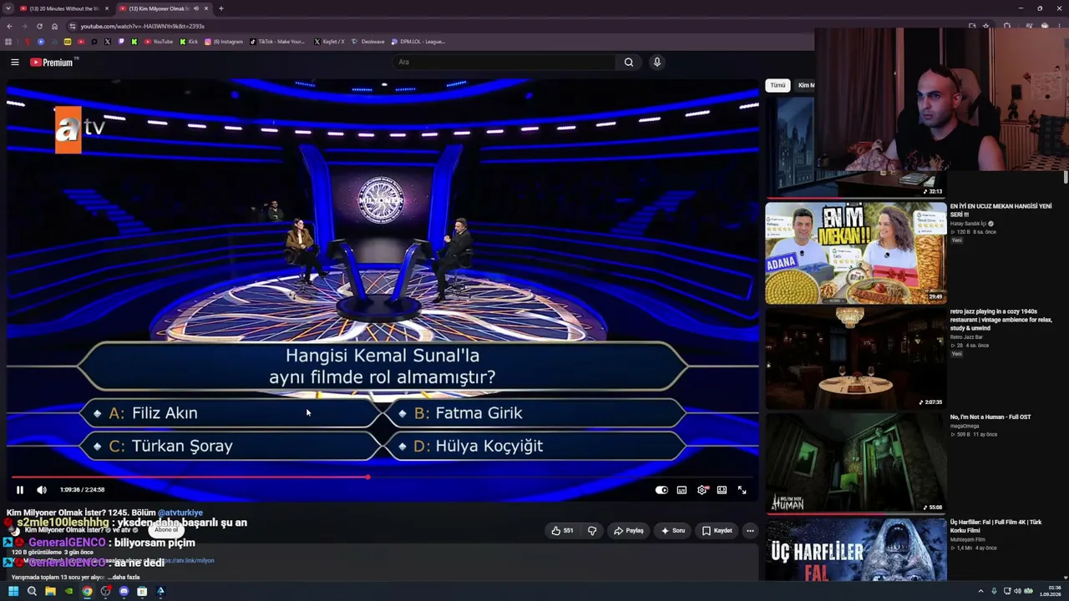Image resolution: width=1069 pixels, height=601 pixels.
Task: Open video player settings gear
Action: [702, 490]
